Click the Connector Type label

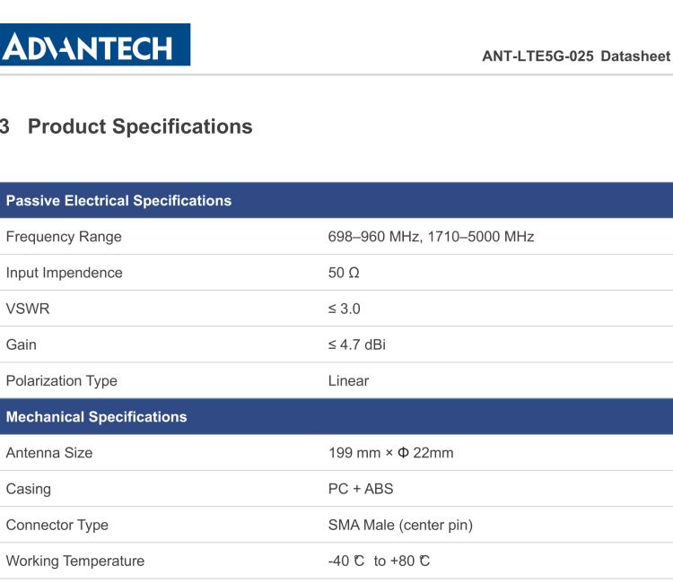57,525
